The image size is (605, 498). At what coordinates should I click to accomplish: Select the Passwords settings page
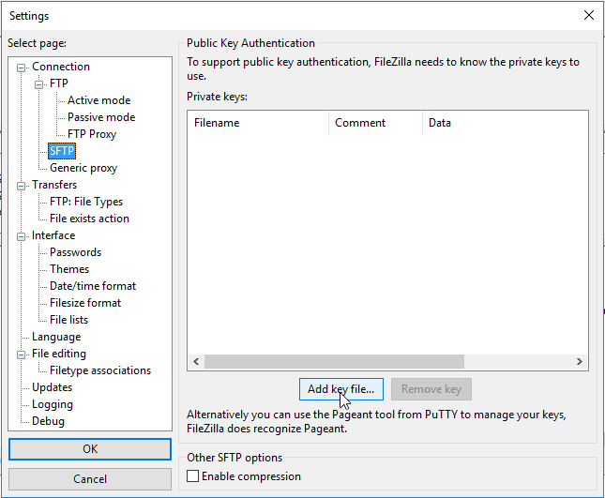[x=75, y=252]
